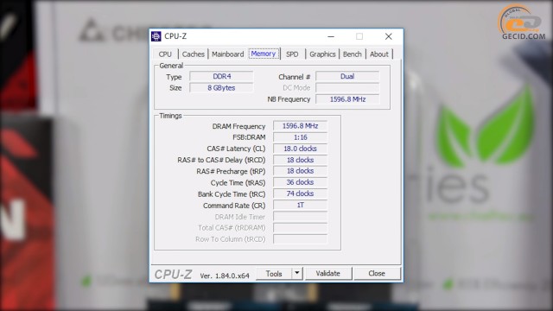The height and width of the screenshot is (311, 553).
Task: Switch to the Caches tab
Action: (x=193, y=54)
